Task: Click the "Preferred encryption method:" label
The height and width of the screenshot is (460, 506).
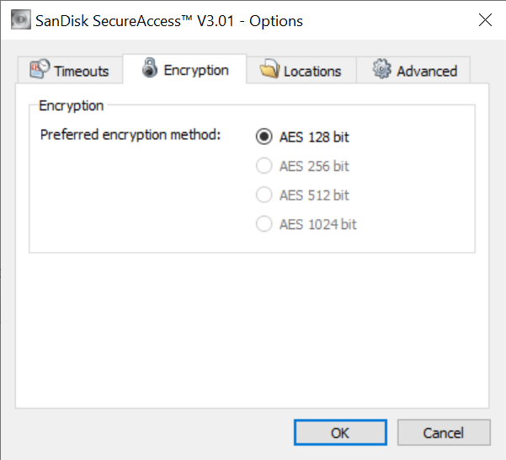Action: [x=130, y=135]
